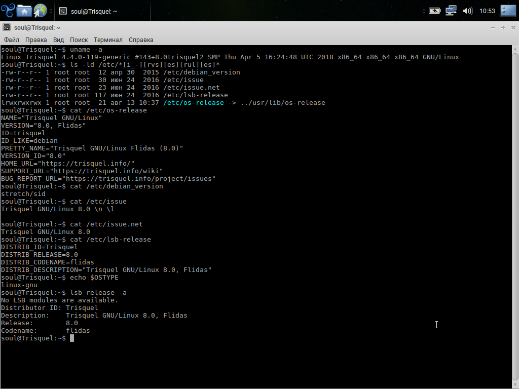Click the HOME_URL trisquel.info line

[x=67, y=164]
